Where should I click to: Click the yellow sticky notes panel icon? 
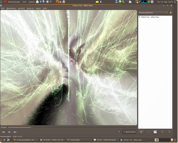[x=97, y=2]
